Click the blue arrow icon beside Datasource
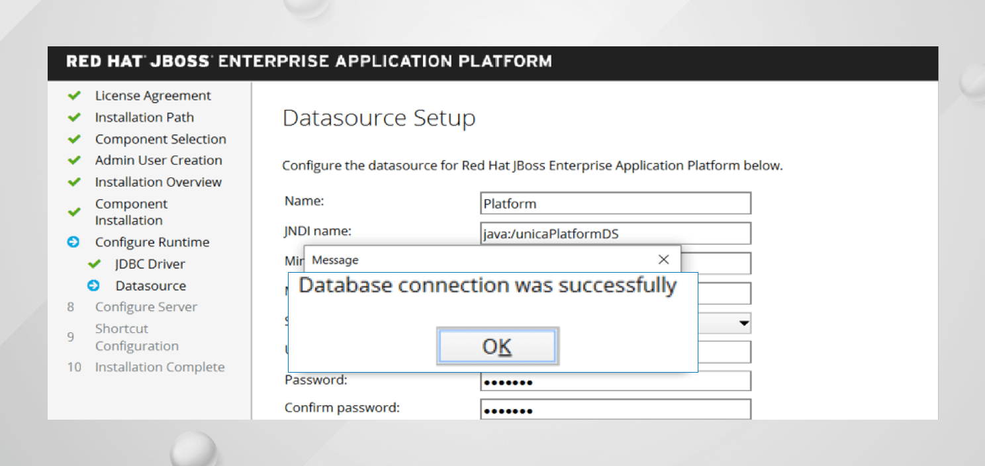The height and width of the screenshot is (466, 985). click(x=94, y=286)
